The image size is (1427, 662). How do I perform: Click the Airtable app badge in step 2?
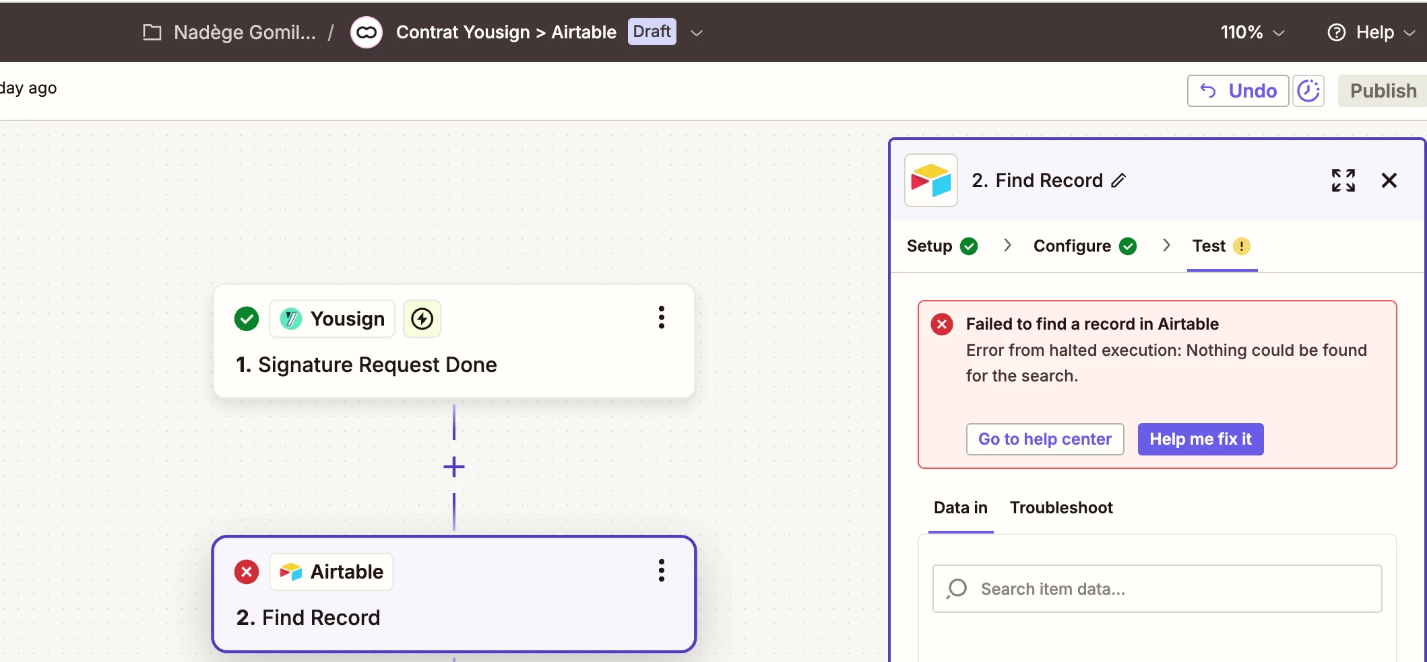click(x=331, y=572)
